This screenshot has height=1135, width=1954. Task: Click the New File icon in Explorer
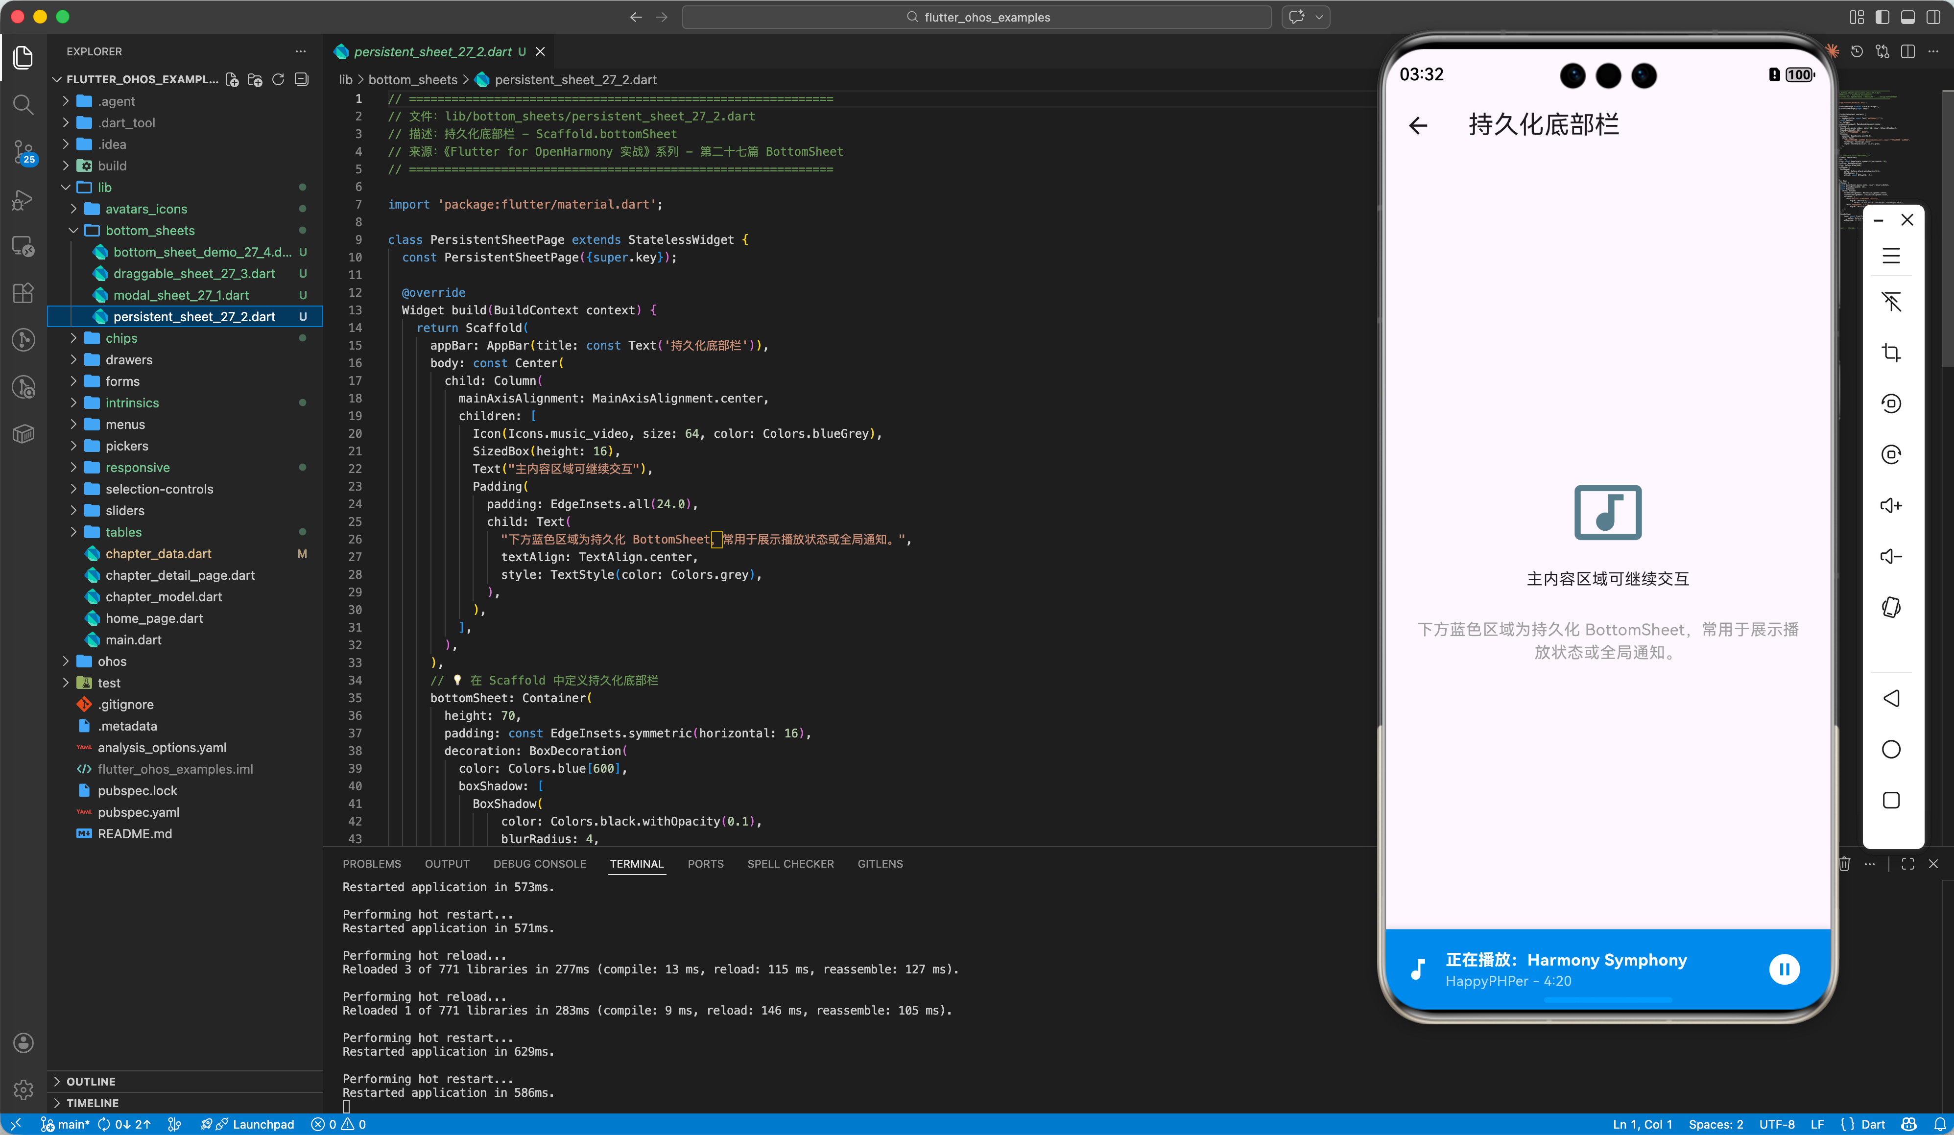[232, 80]
